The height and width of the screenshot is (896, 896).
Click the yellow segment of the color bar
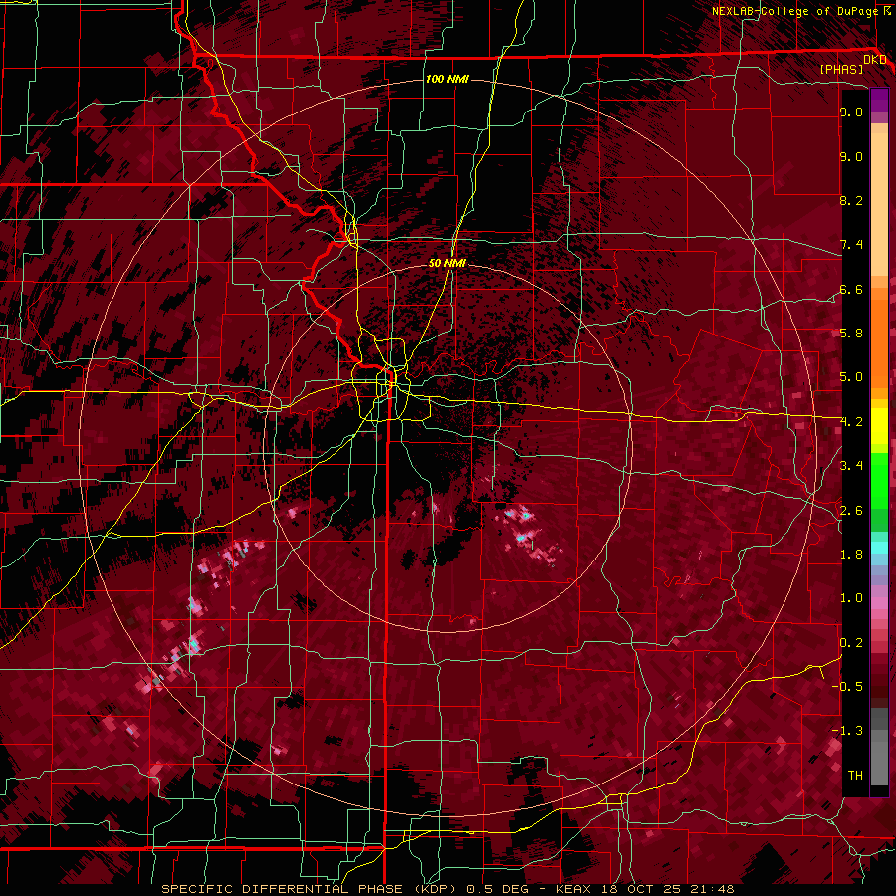pos(879,426)
